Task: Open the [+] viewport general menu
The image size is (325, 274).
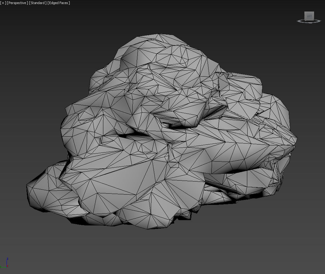Action: (3, 3)
